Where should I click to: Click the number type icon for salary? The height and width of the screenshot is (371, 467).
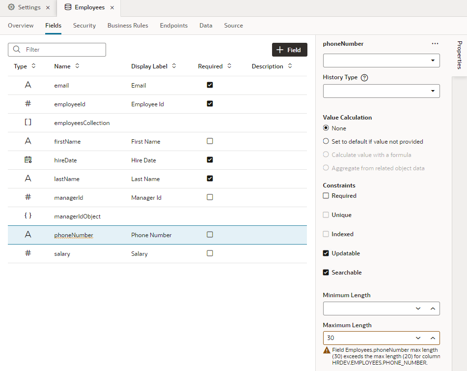pyautogui.click(x=28, y=253)
